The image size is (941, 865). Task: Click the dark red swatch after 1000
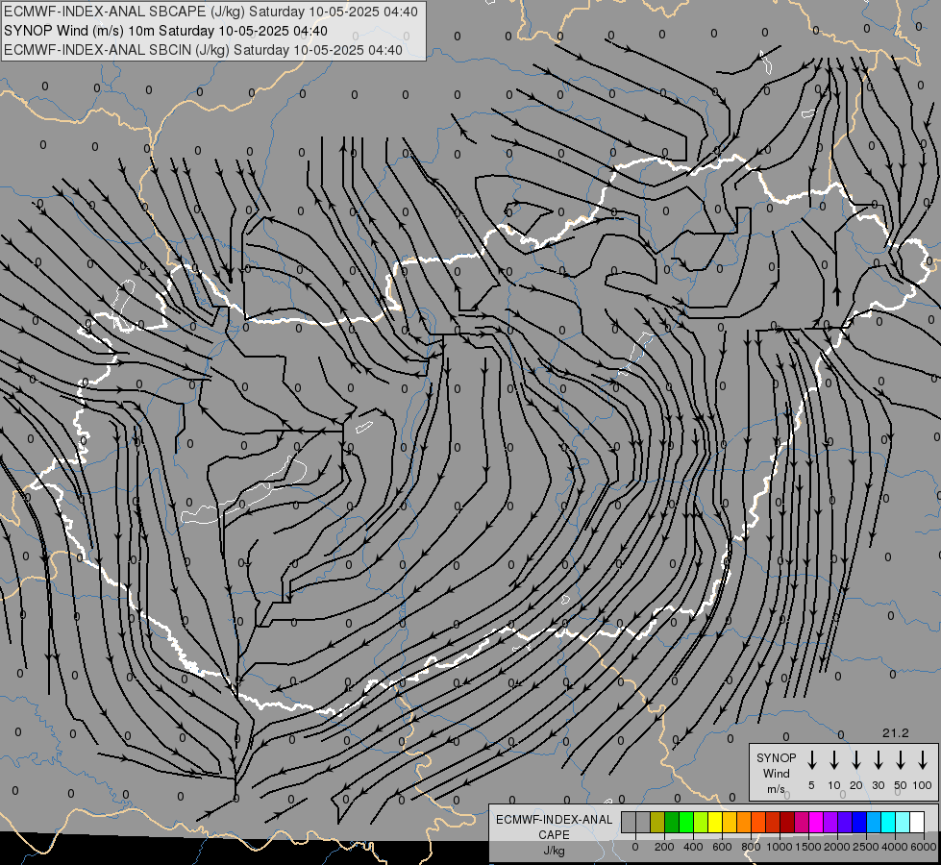point(787,822)
